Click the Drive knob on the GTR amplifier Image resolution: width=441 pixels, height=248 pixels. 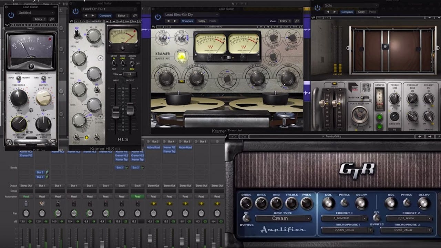click(246, 203)
